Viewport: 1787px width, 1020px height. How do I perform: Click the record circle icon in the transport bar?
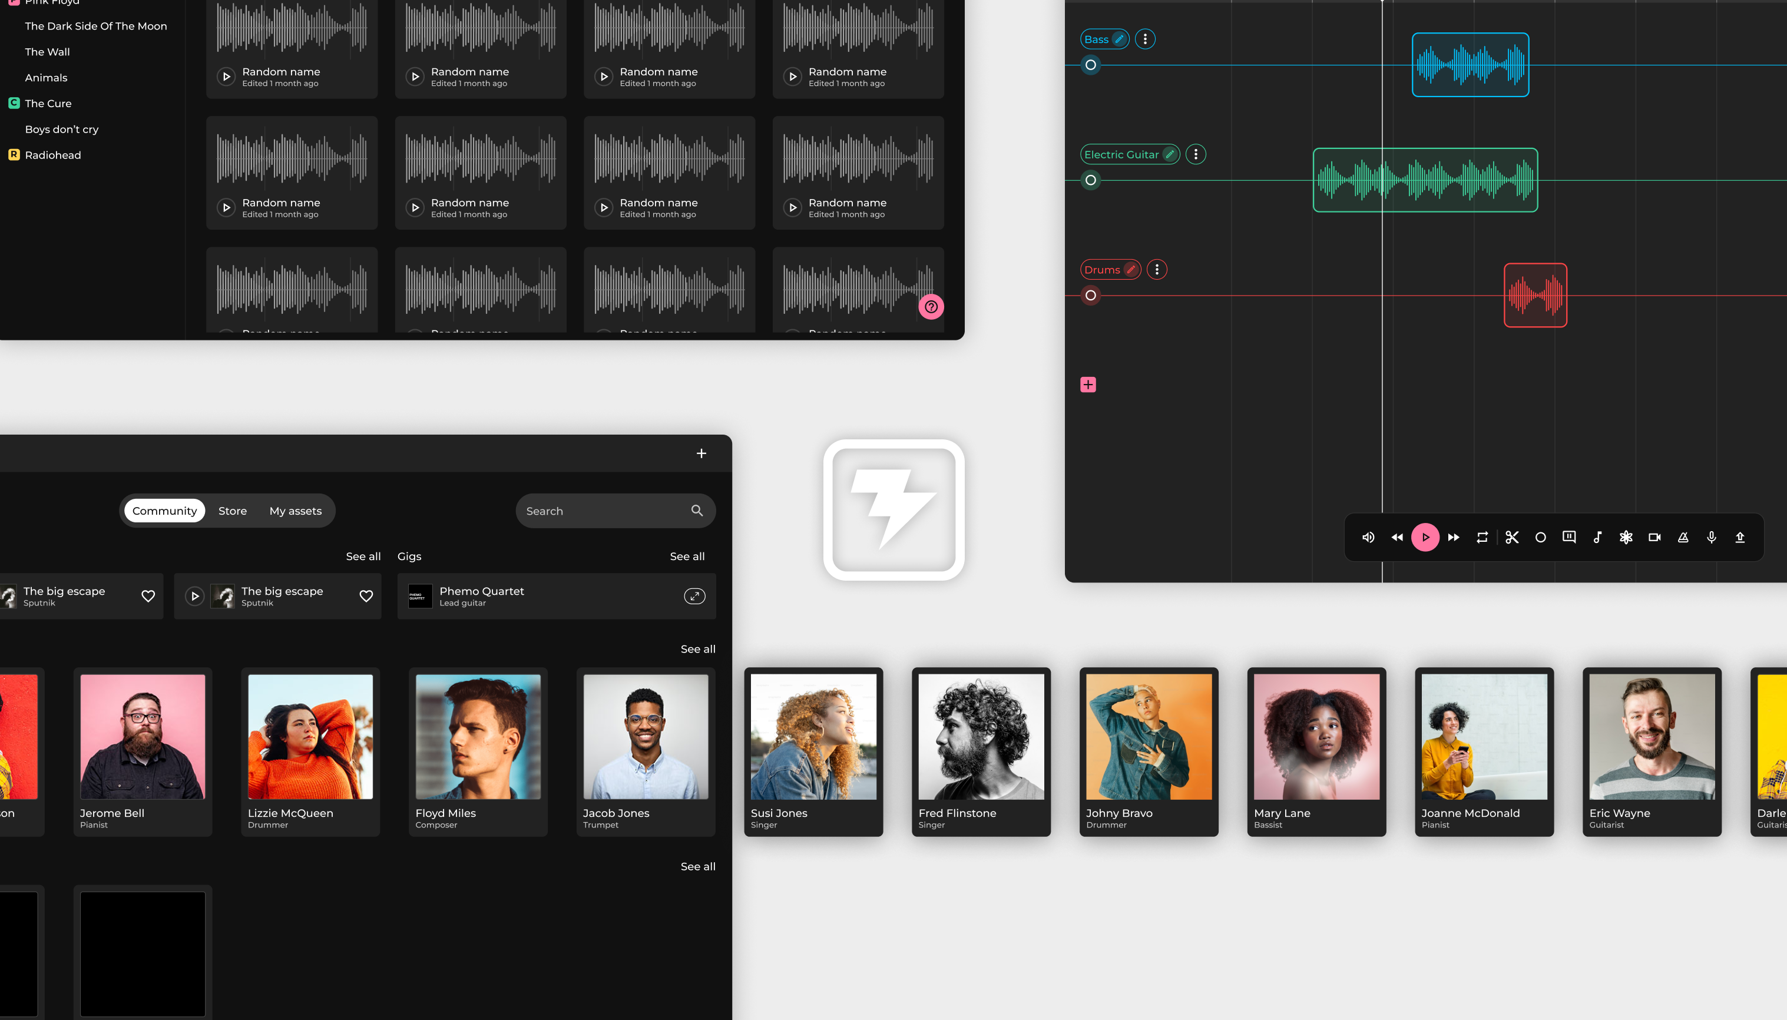click(x=1540, y=537)
